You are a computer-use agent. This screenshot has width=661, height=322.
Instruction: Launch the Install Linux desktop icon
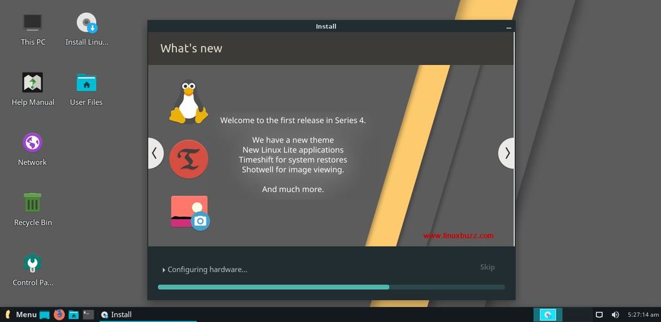click(x=87, y=23)
